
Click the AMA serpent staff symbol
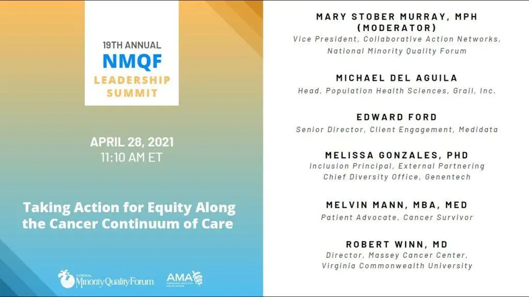pos(197,278)
